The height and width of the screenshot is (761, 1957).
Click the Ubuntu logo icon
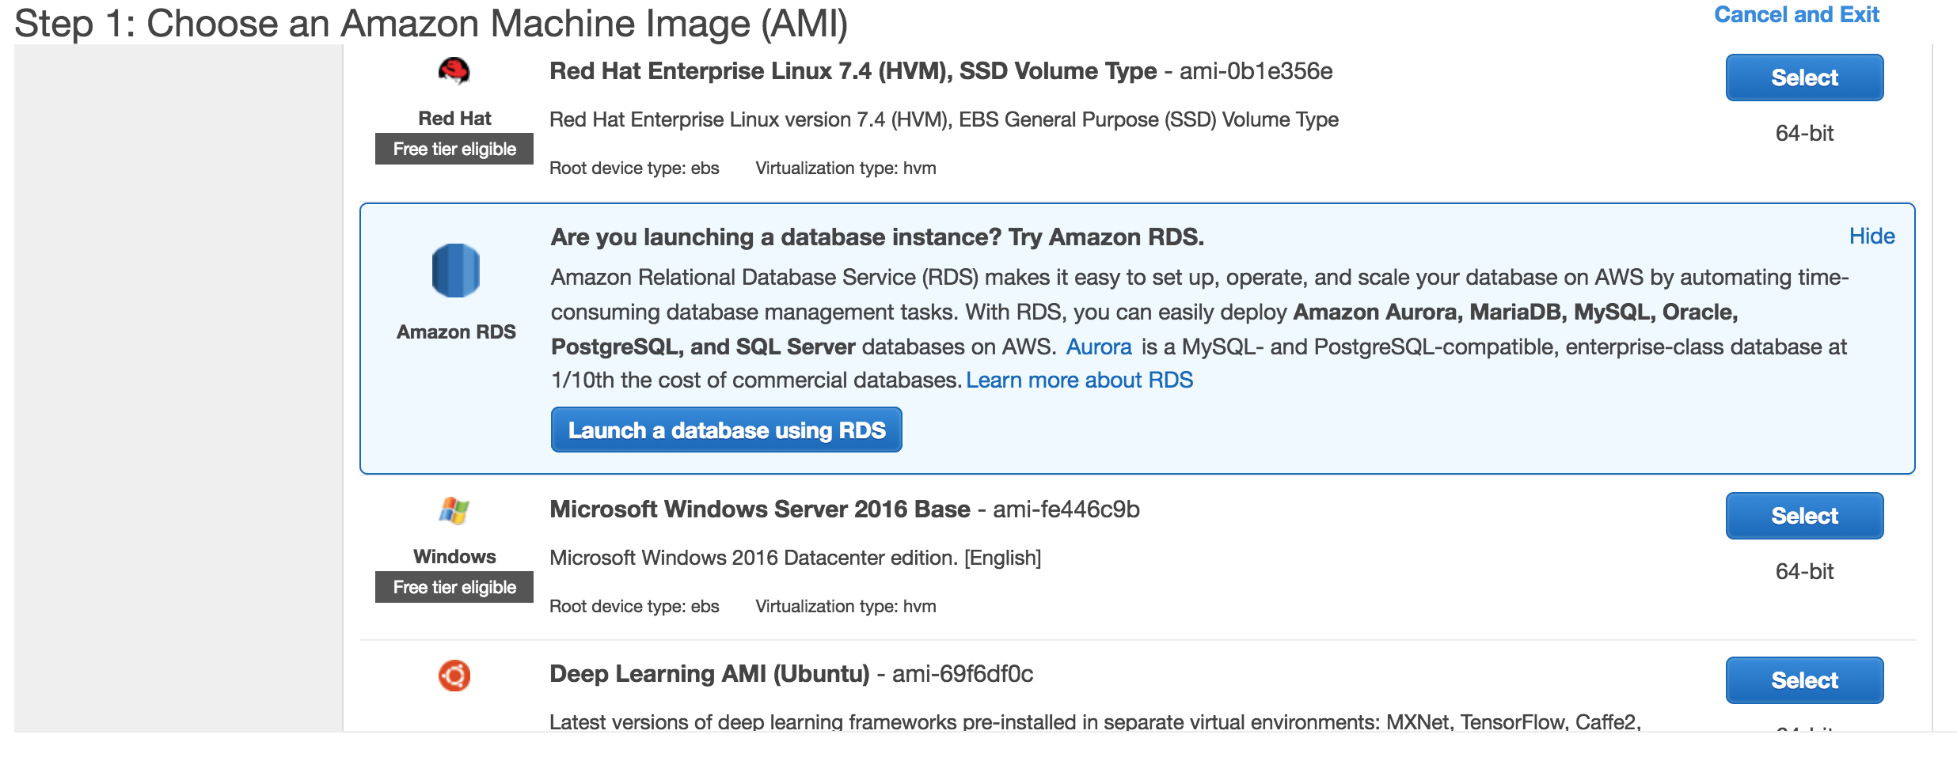tap(454, 676)
